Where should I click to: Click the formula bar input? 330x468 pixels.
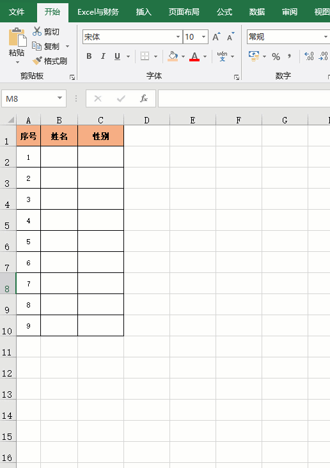pyautogui.click(x=244, y=98)
